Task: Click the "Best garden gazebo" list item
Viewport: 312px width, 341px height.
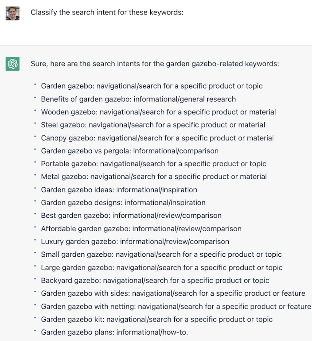Action: 131,216
